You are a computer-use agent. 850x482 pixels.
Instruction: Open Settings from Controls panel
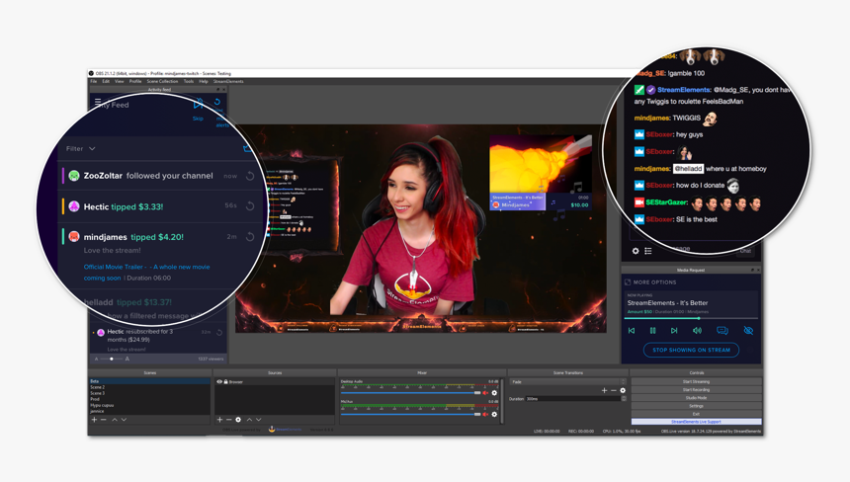(x=696, y=406)
